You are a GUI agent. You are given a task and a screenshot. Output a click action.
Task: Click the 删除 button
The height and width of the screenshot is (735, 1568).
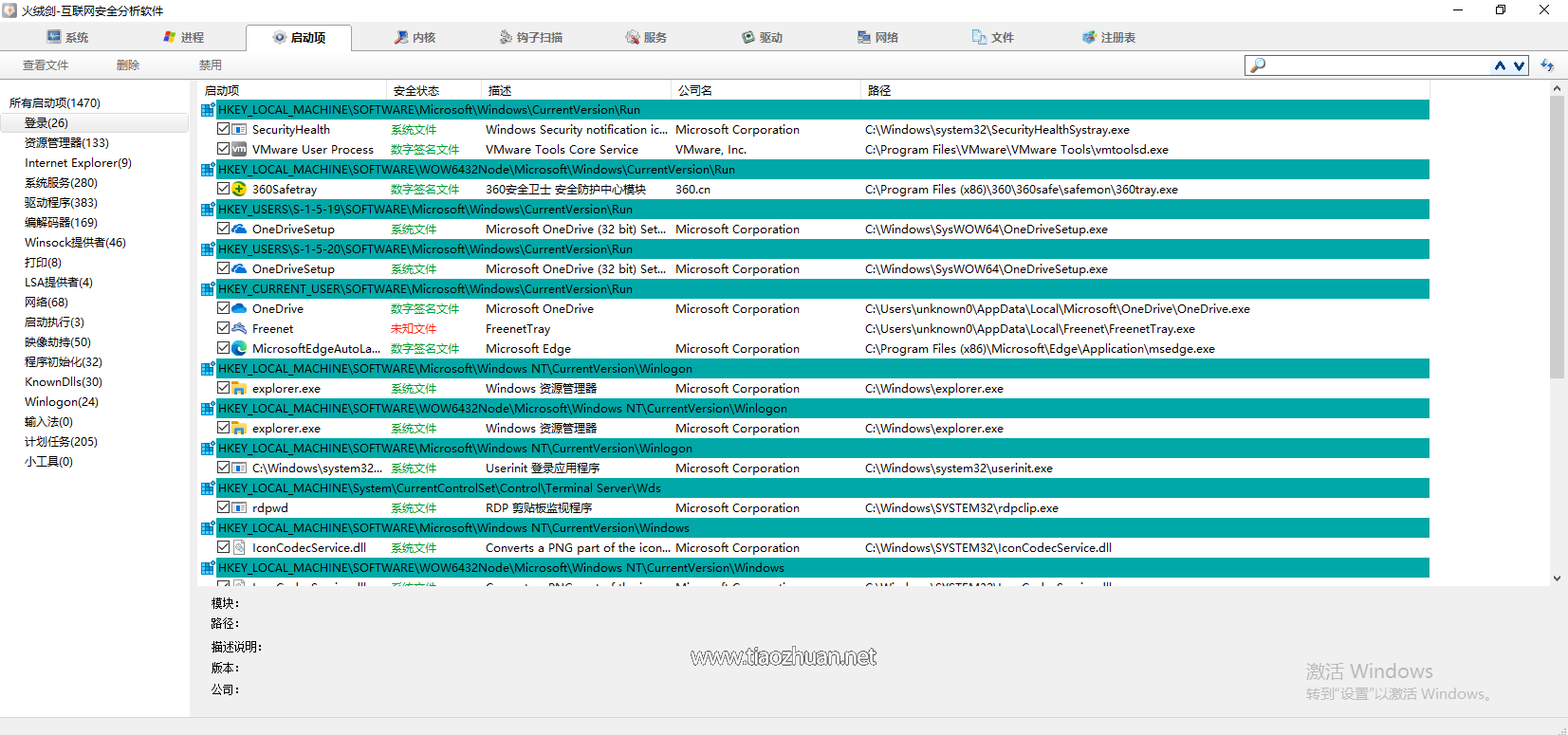click(128, 65)
